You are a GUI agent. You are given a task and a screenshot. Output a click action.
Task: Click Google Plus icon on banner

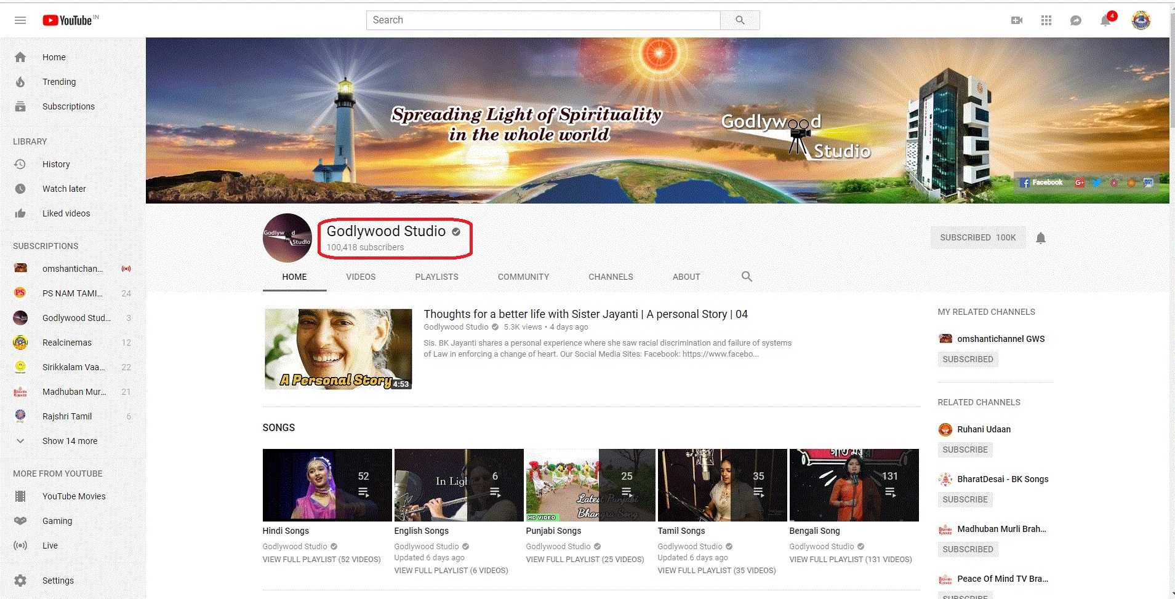point(1079,183)
